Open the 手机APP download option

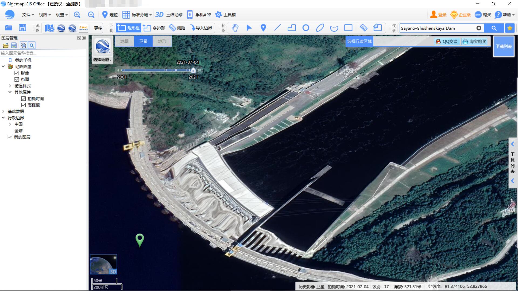point(199,15)
